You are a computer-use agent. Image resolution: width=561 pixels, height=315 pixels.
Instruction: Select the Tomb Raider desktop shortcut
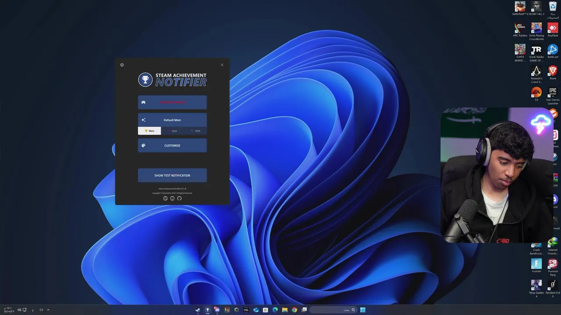536,53
